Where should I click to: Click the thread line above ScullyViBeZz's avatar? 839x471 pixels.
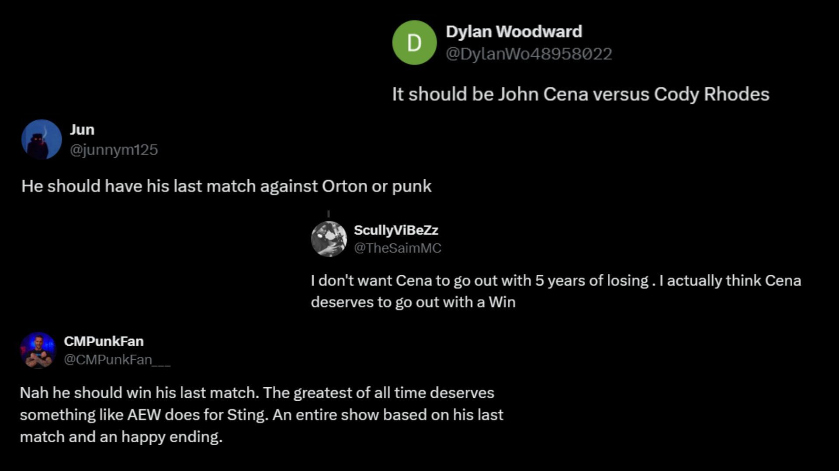[x=328, y=214]
